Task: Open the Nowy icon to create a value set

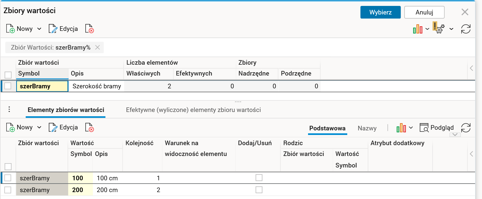Action: pyautogui.click(x=10, y=29)
